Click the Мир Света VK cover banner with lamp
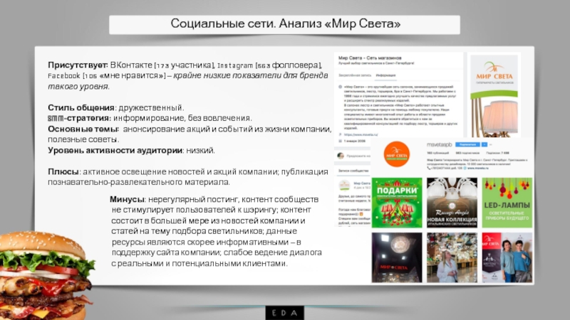The image size is (570, 320). click(x=494, y=96)
